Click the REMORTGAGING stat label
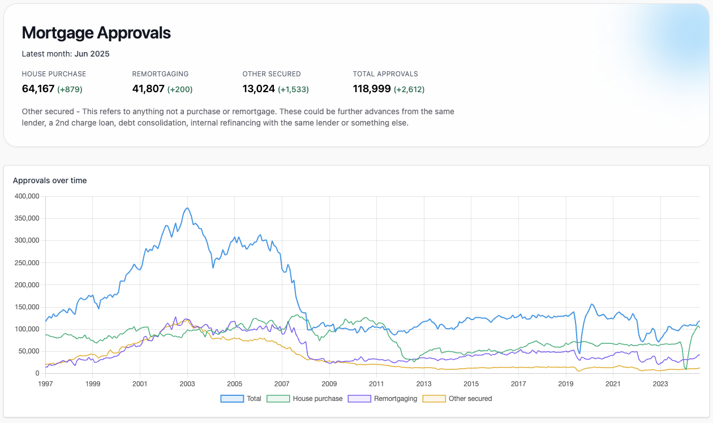 [x=161, y=74]
